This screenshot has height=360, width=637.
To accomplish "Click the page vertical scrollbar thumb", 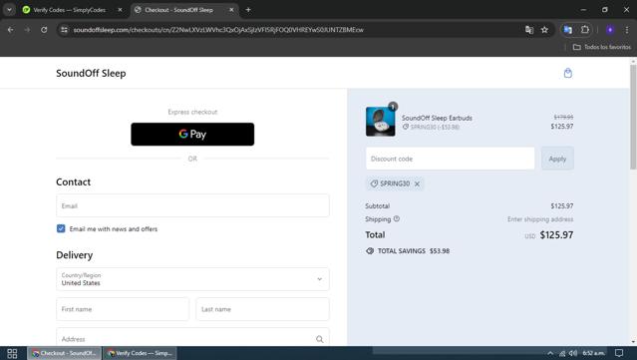I will [633, 117].
